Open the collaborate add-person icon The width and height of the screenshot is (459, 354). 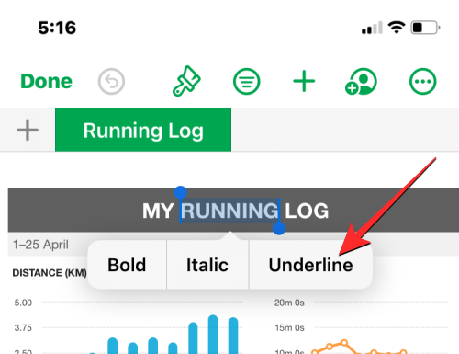click(361, 81)
